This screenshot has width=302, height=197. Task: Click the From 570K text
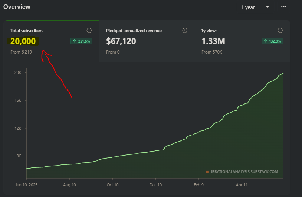[x=212, y=52]
